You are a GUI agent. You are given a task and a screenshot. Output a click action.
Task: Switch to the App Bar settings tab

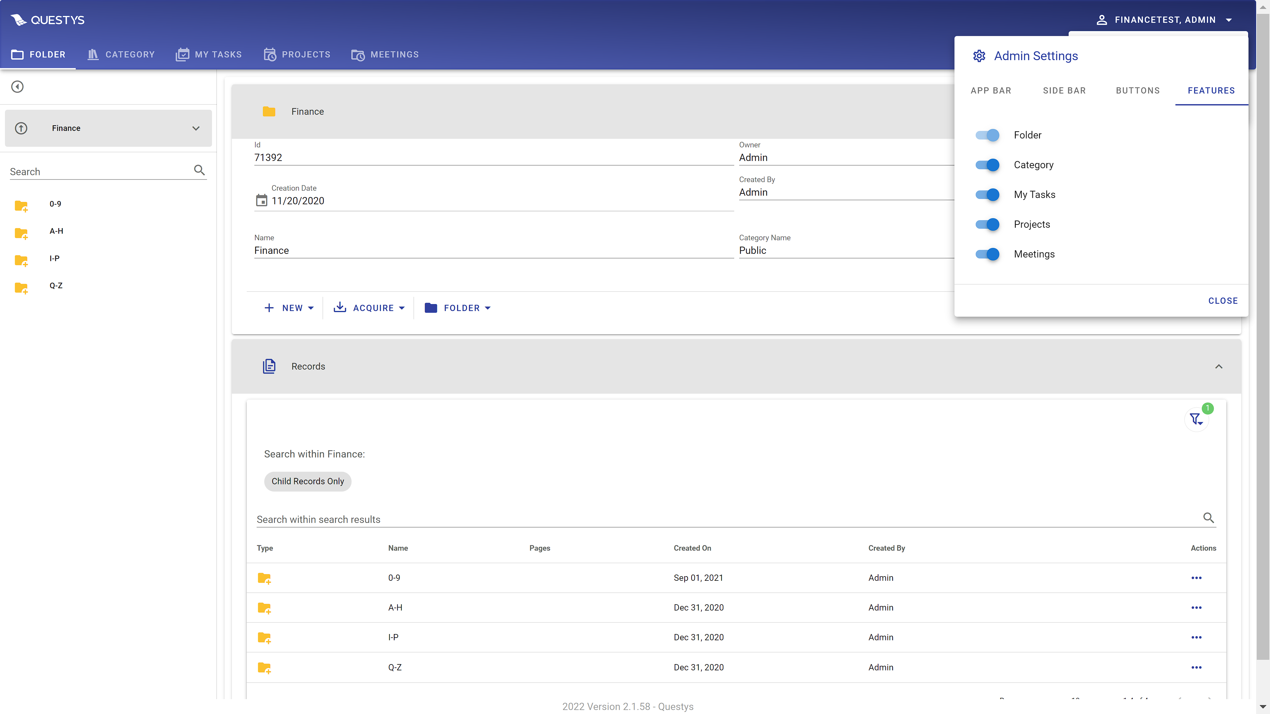tap(991, 91)
